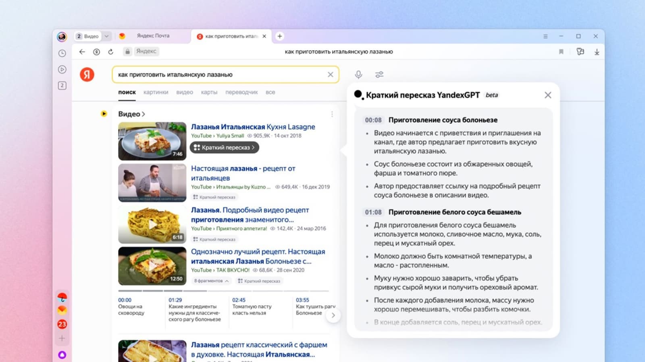
Task: Show next video fragments with arrow
Action: [333, 315]
